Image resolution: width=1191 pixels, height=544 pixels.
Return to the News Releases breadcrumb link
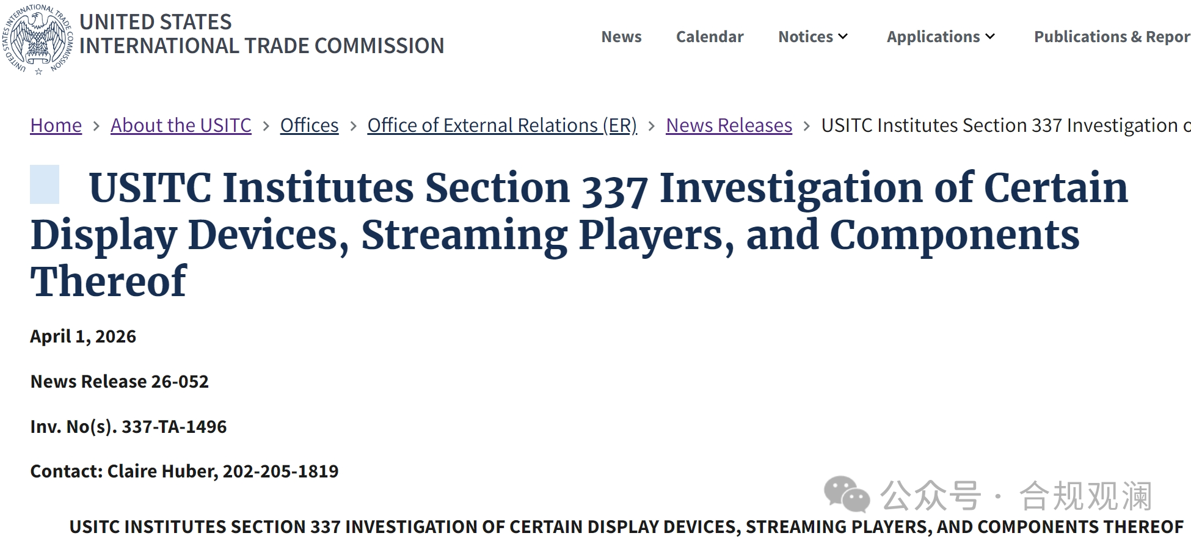[729, 125]
